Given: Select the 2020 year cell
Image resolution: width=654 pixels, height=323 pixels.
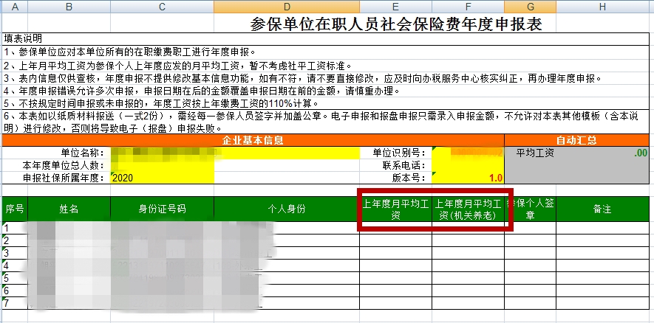Looking at the screenshot, I should (x=163, y=178).
